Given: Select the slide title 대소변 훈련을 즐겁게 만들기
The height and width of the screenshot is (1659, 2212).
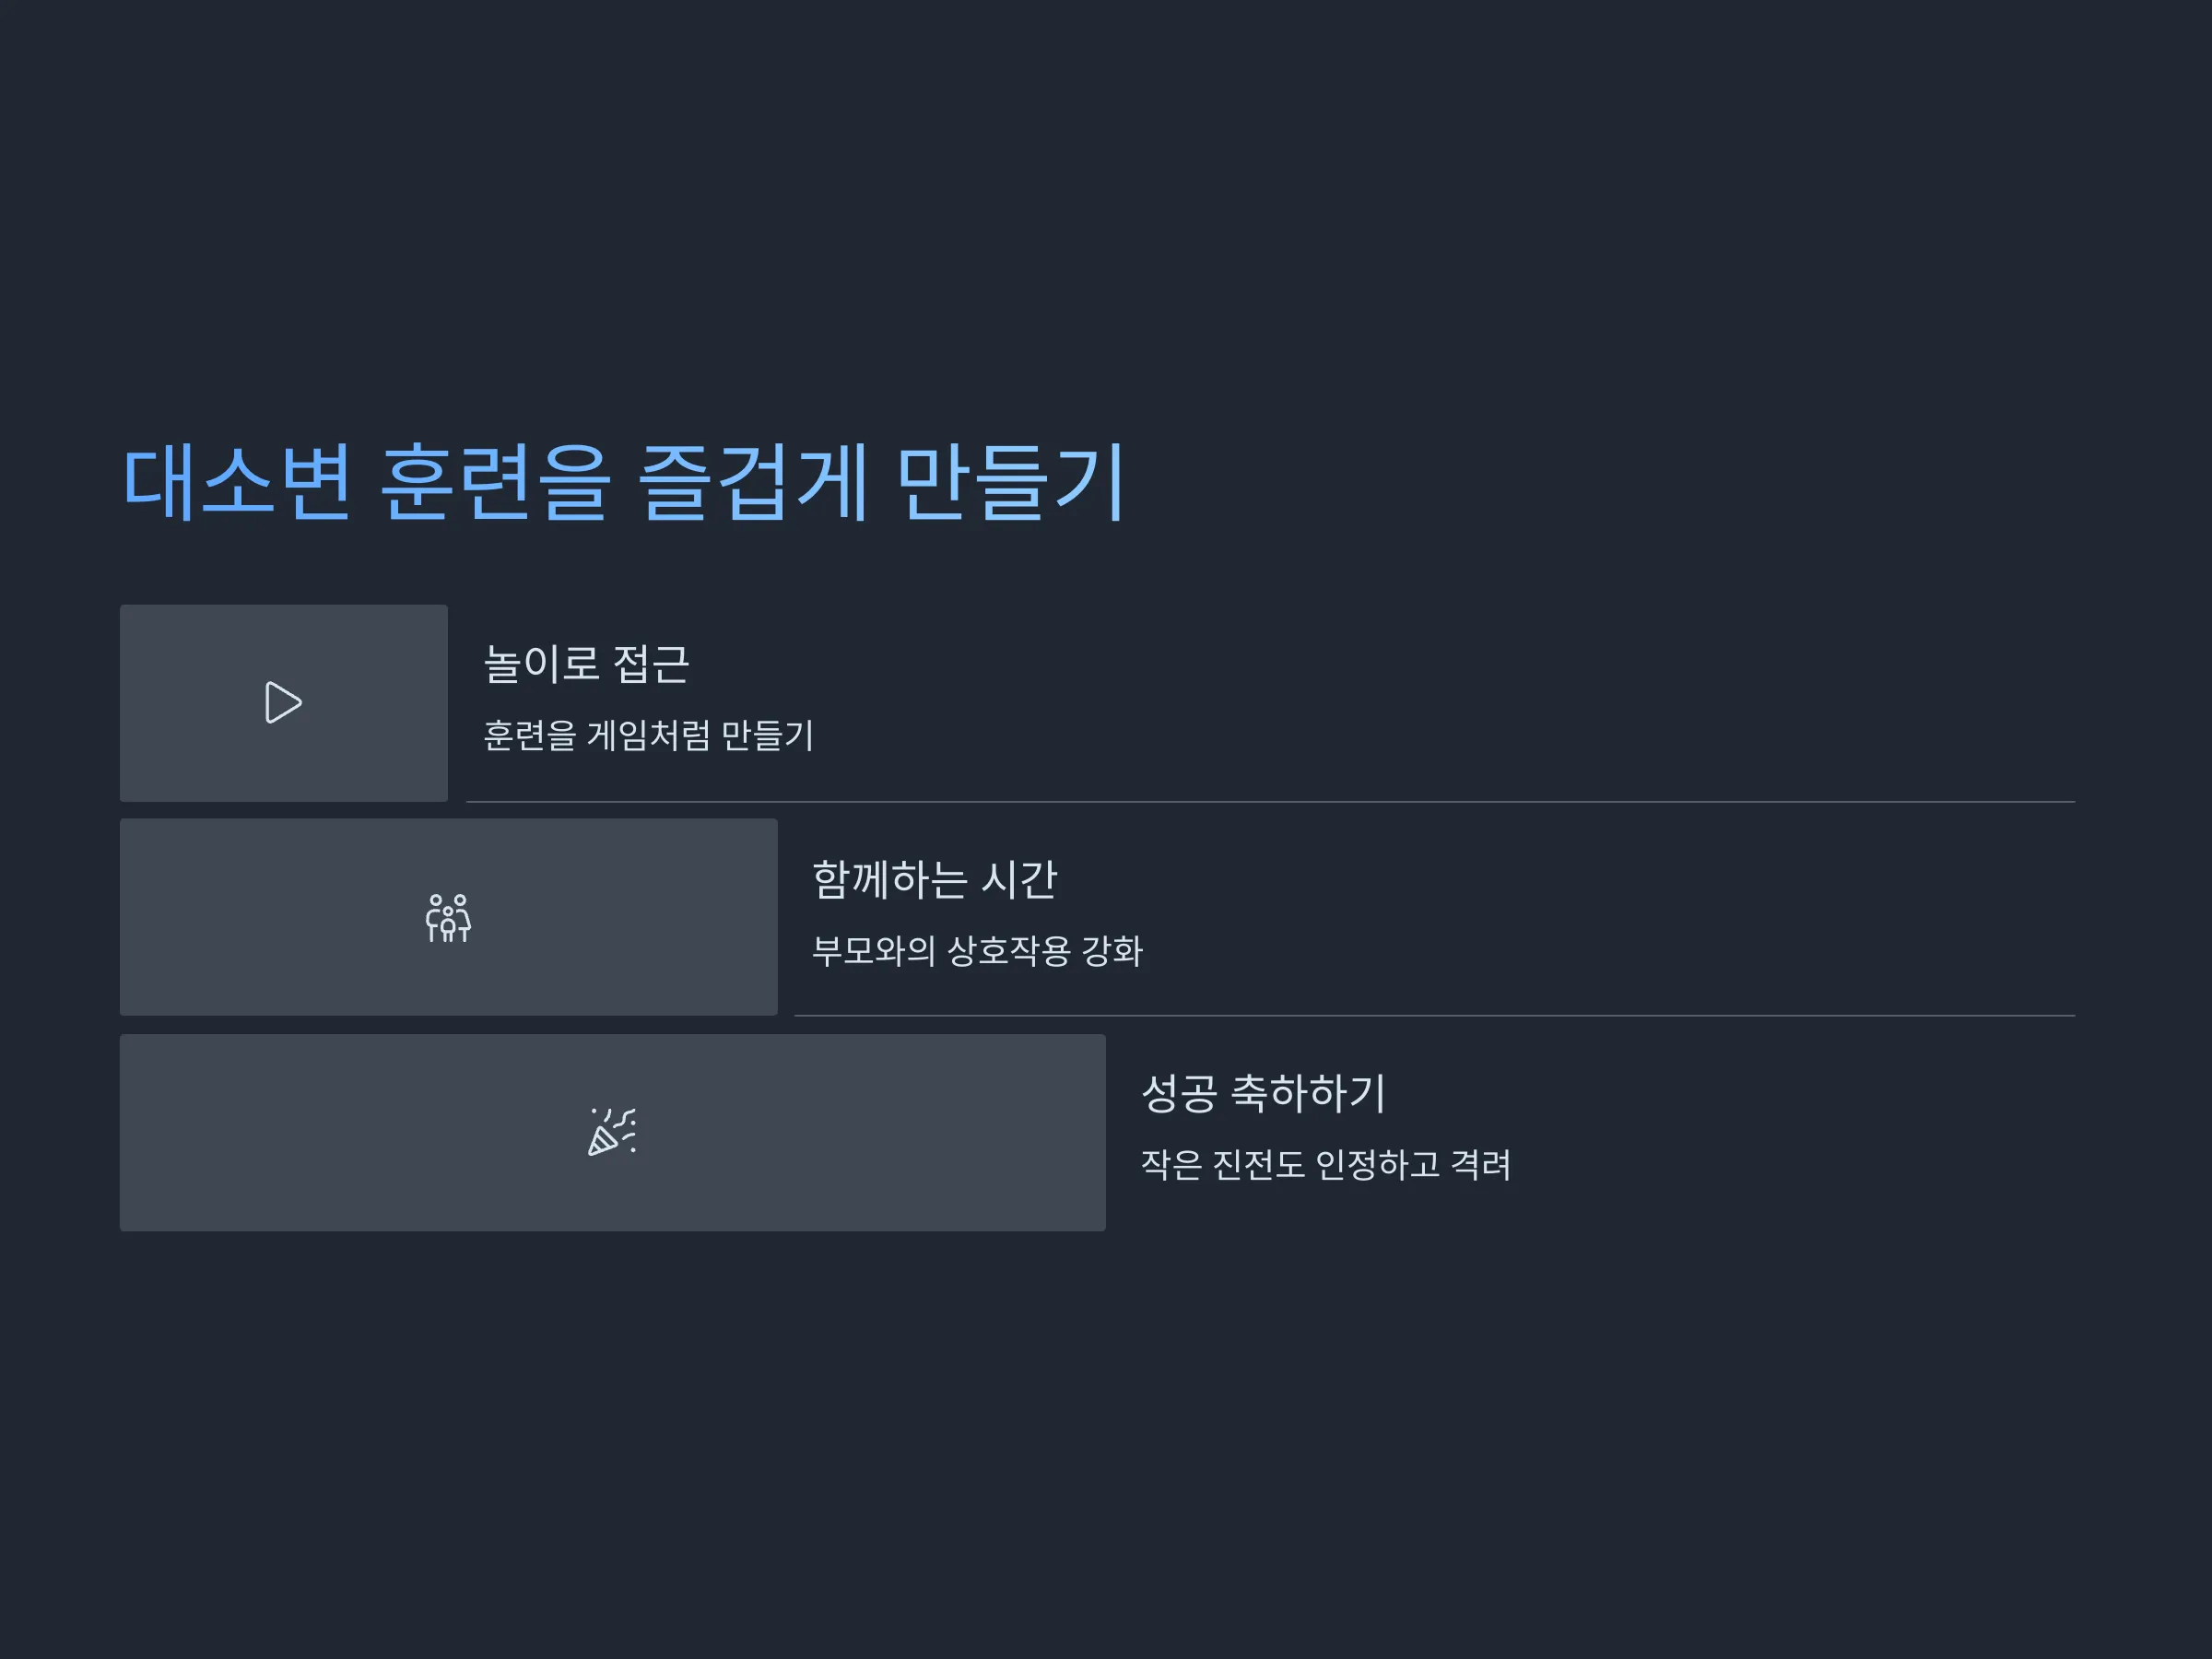Looking at the screenshot, I should point(625,483).
